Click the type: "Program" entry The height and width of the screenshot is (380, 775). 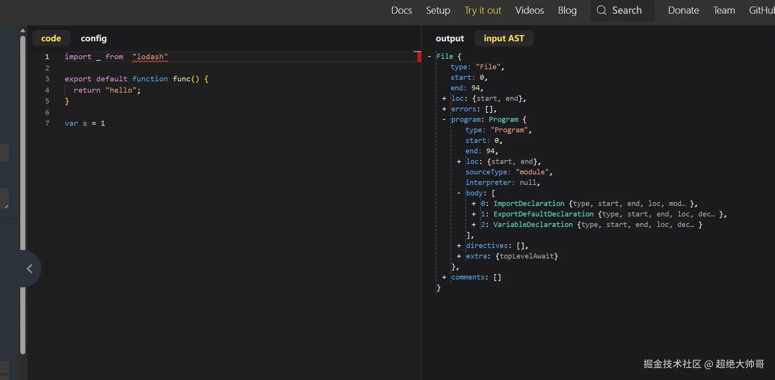(x=498, y=130)
